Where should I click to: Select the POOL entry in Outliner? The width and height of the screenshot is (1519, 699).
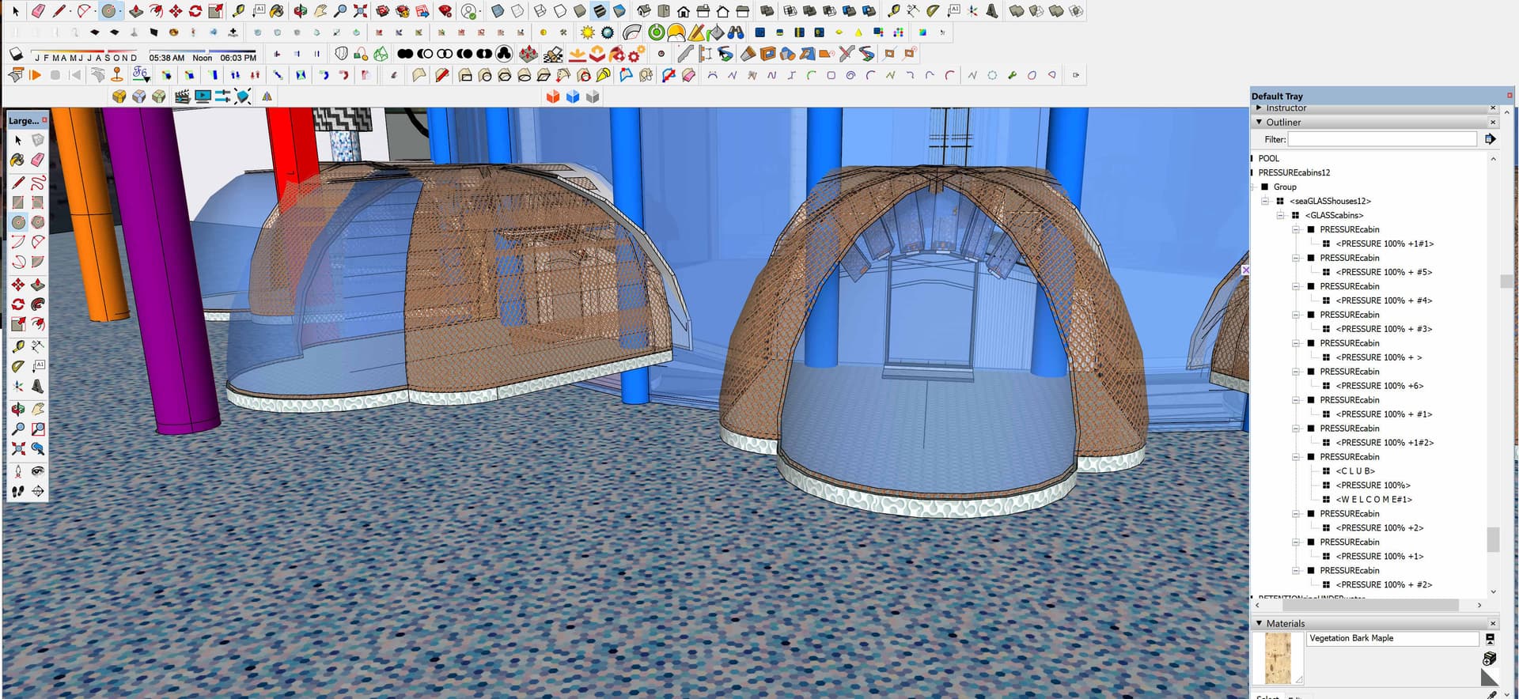[x=1268, y=158]
